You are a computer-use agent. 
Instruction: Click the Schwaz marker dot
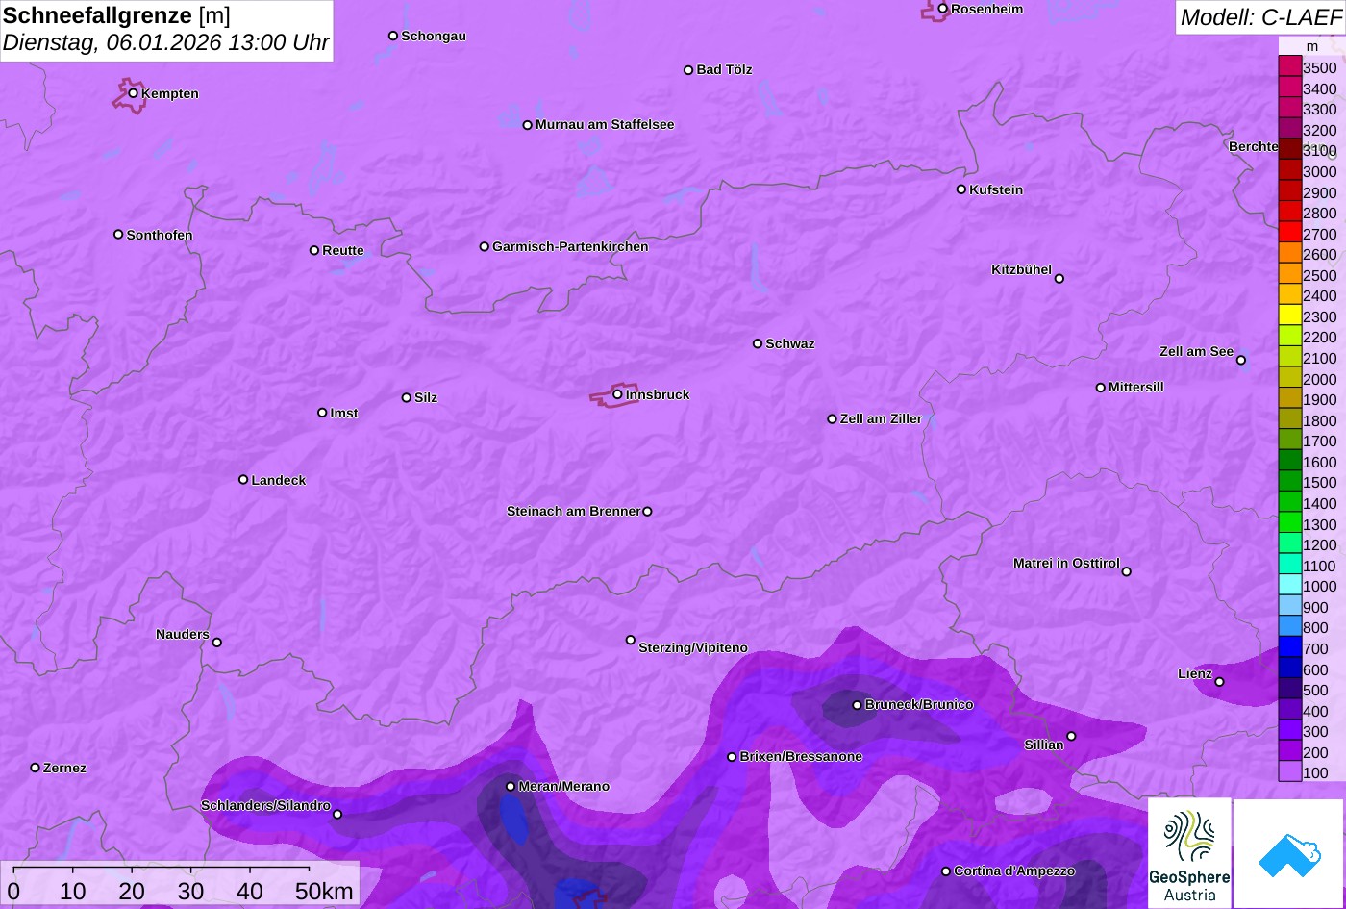pyautogui.click(x=758, y=343)
